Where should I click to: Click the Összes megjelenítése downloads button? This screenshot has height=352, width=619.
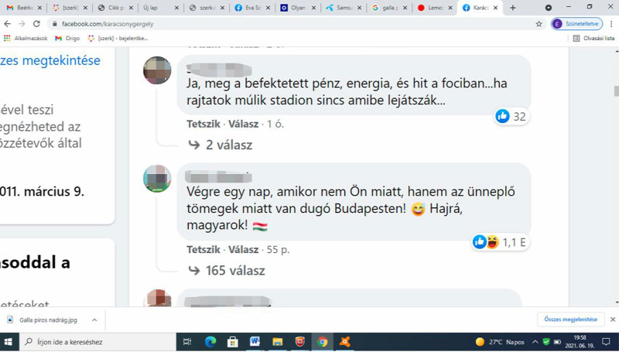click(570, 320)
